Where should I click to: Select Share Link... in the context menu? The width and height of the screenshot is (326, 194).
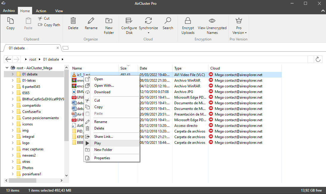[x=104, y=137]
